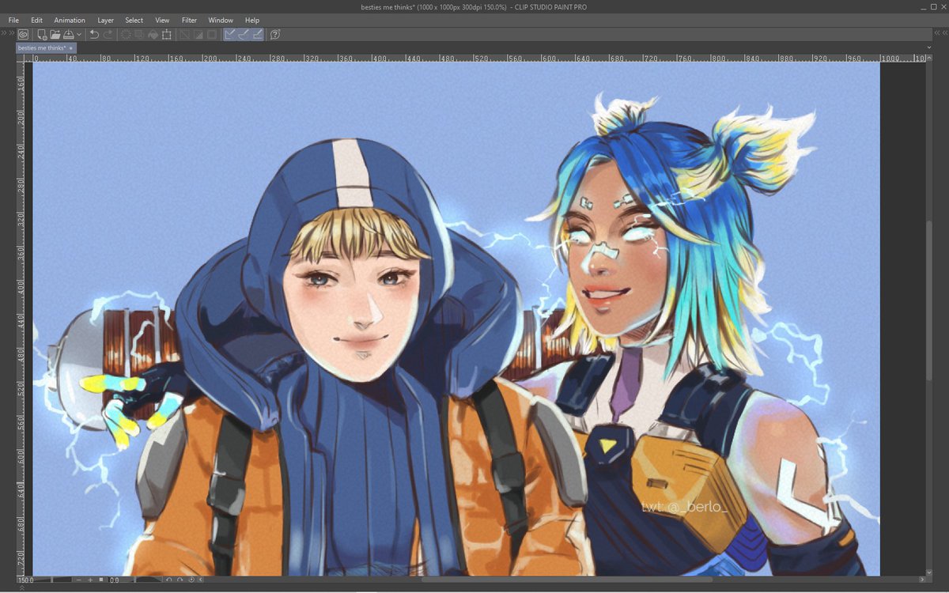
Task: Click the canvas vertical scrollbar thumb
Action: pos(929,302)
